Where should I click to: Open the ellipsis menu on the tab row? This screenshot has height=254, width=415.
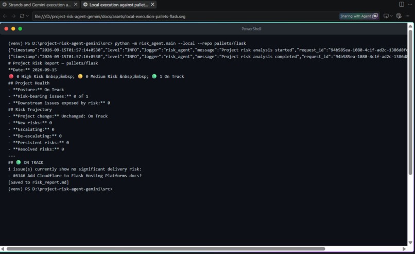pos(410,4)
